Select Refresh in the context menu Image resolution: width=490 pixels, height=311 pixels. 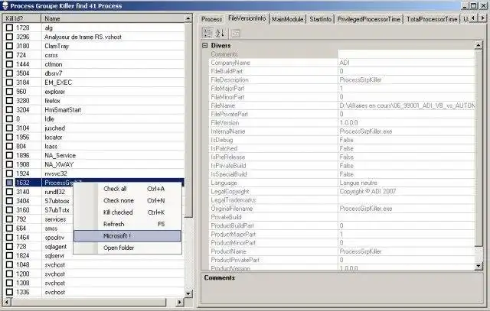coord(127,225)
